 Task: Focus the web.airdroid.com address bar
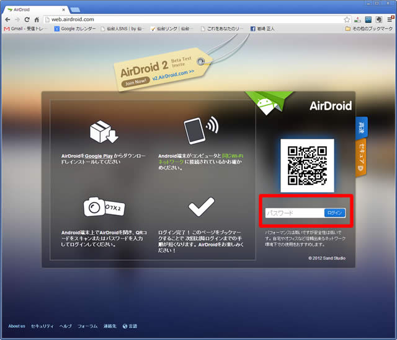click(x=194, y=19)
